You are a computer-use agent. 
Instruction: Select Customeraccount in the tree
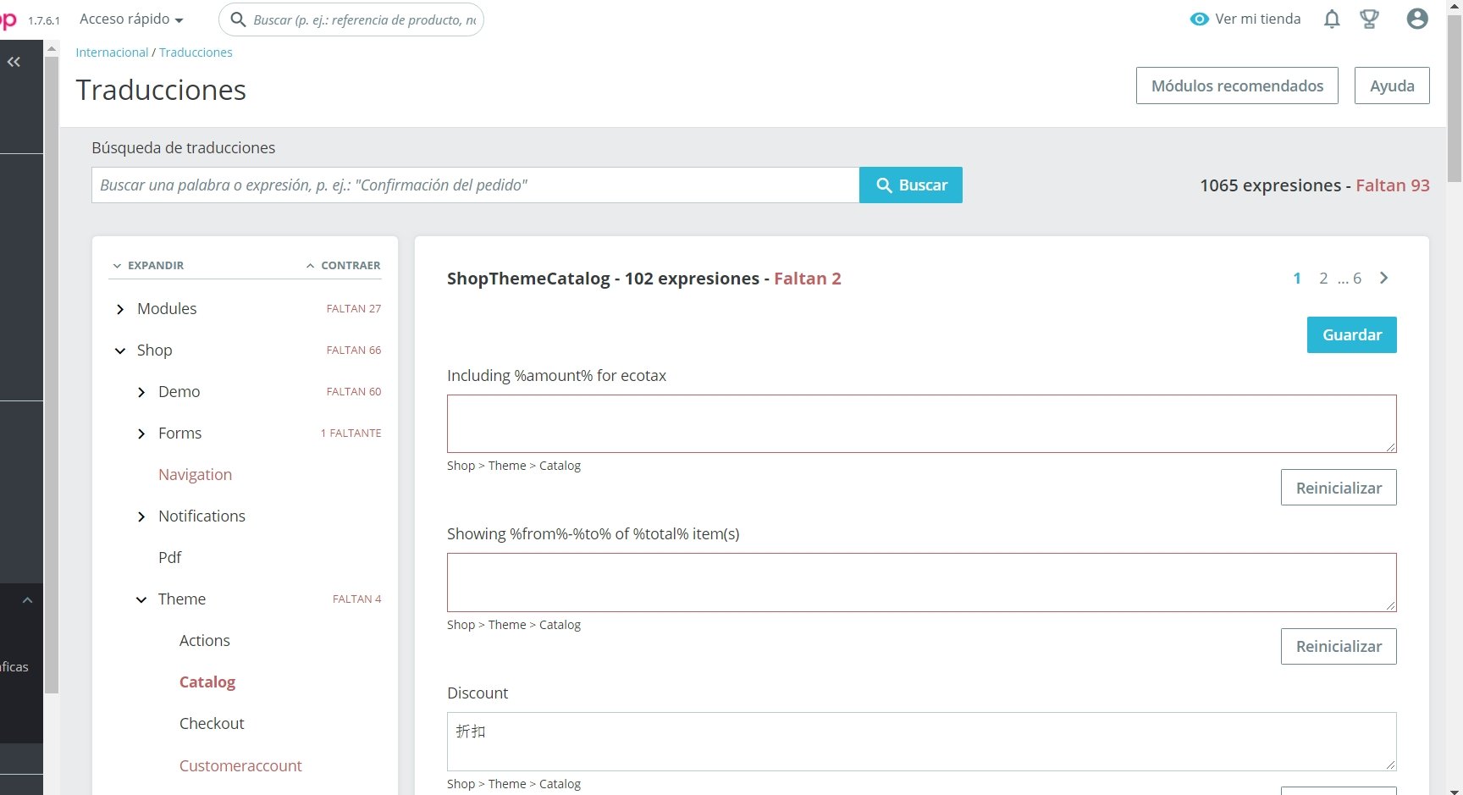pos(240,765)
